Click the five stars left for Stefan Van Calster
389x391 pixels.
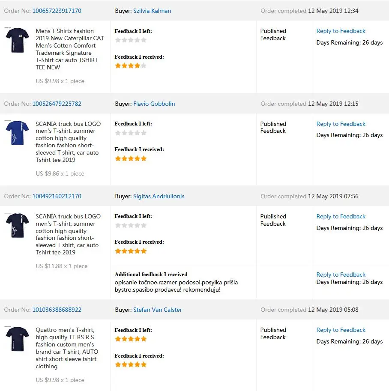131,339
